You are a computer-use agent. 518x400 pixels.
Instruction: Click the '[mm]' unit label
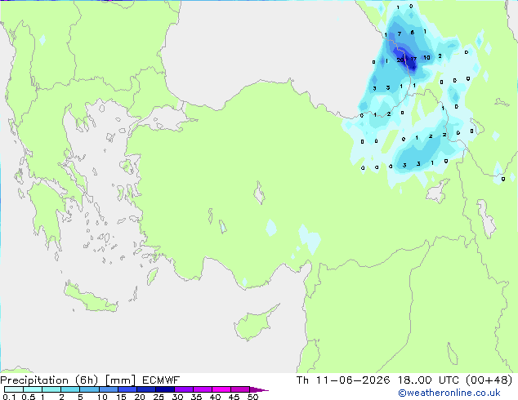(120, 380)
